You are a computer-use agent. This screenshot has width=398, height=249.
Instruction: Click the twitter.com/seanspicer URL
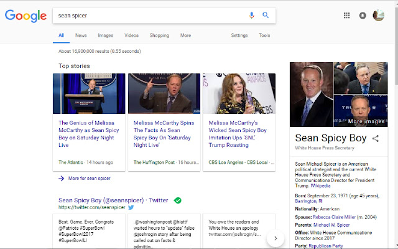(92, 207)
